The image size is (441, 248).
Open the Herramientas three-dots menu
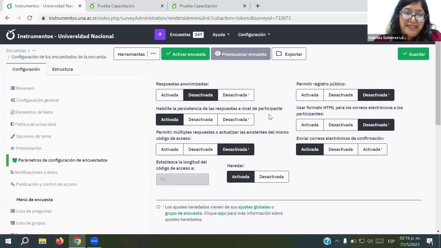(153, 54)
